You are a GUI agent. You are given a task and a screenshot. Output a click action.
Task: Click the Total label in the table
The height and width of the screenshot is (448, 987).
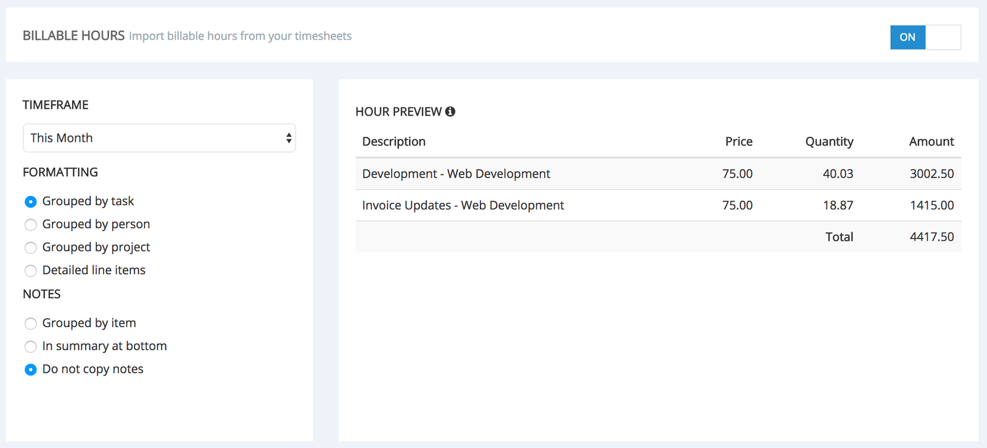click(839, 237)
